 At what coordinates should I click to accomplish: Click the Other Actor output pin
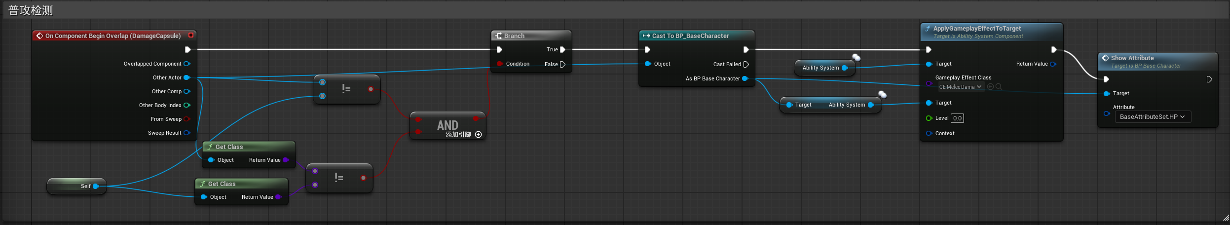pyautogui.click(x=187, y=77)
